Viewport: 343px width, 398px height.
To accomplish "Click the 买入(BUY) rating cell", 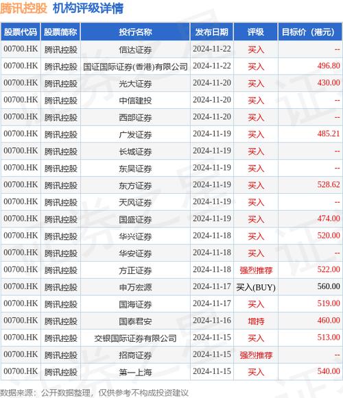I will pyautogui.click(x=256, y=287).
